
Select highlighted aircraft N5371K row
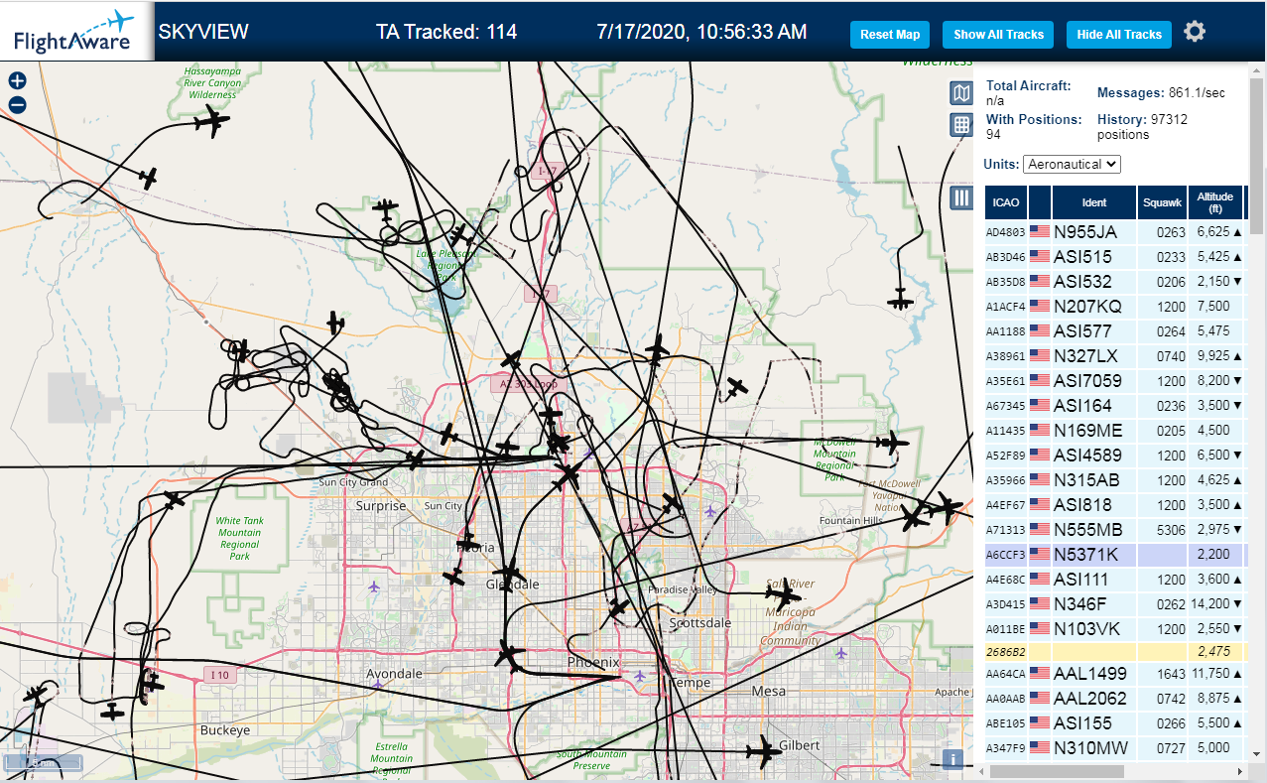pos(1116,555)
